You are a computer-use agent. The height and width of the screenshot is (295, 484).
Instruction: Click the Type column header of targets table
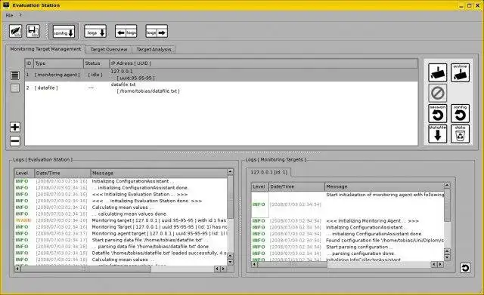(58, 63)
